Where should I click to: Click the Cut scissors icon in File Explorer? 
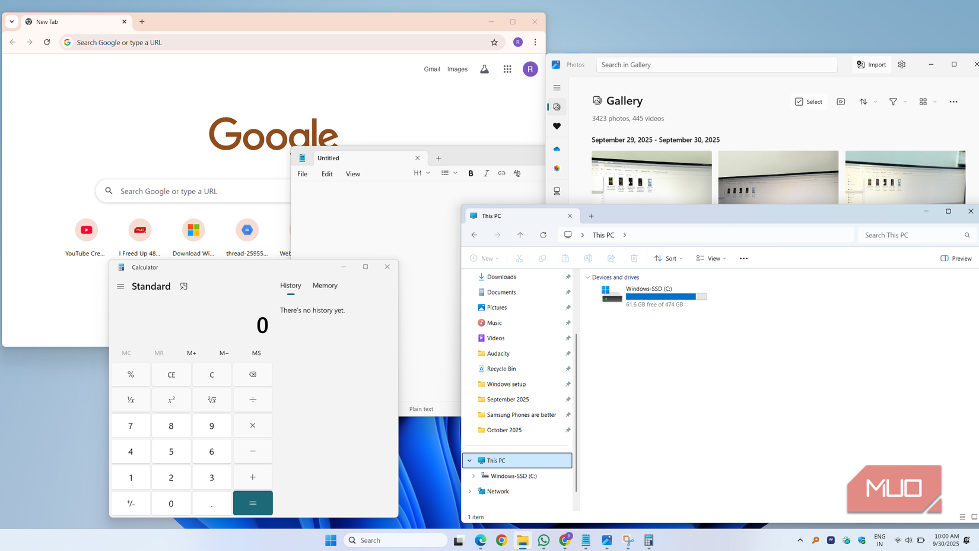(x=519, y=258)
